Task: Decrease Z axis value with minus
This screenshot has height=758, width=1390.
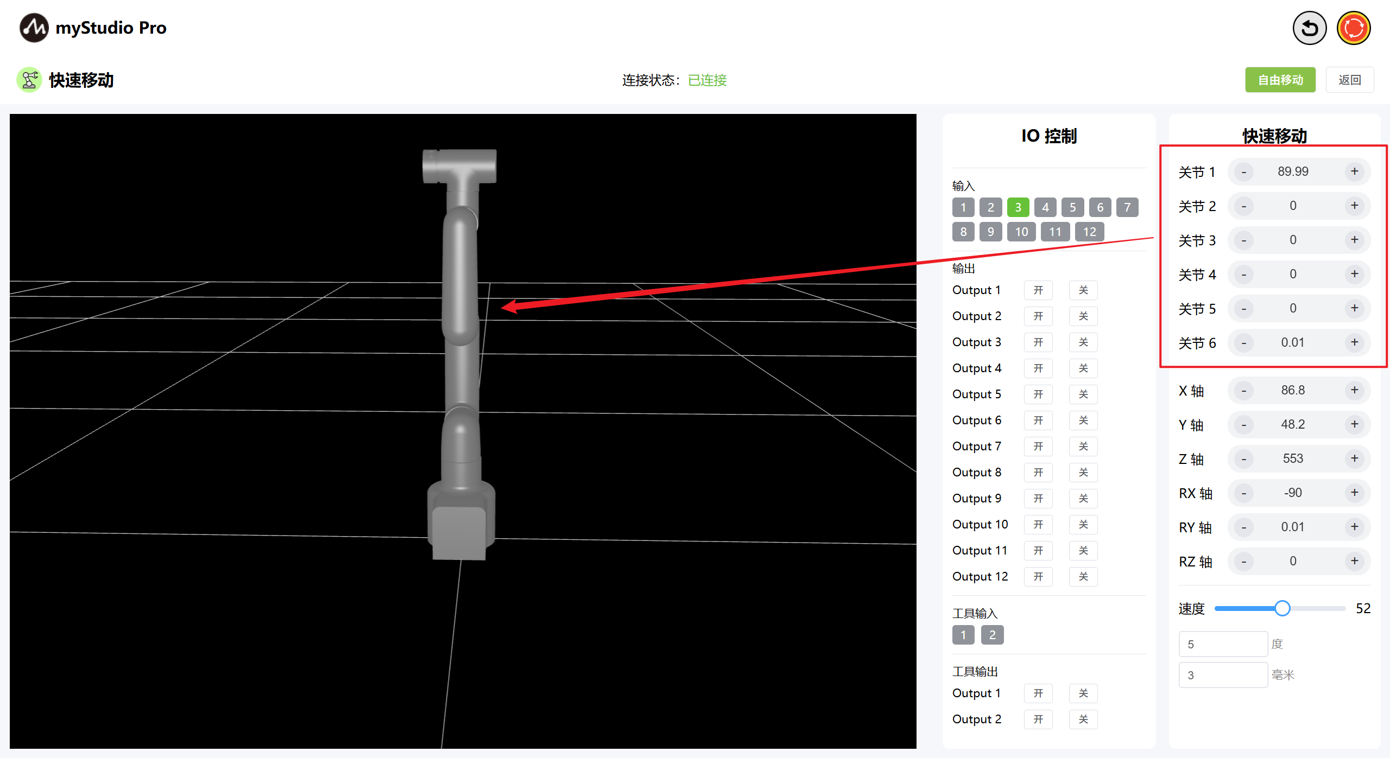Action: point(1243,459)
